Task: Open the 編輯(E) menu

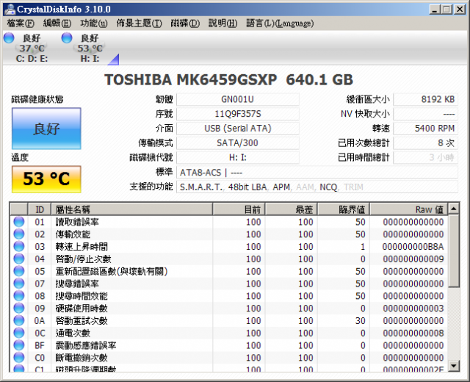Action: (x=57, y=24)
